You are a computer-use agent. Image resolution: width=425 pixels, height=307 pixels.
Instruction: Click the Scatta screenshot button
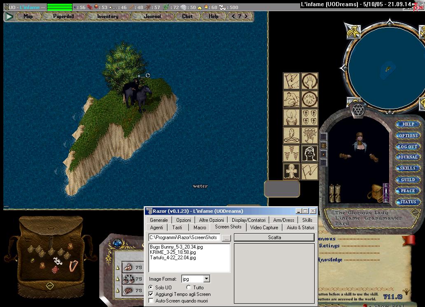pos(274,237)
